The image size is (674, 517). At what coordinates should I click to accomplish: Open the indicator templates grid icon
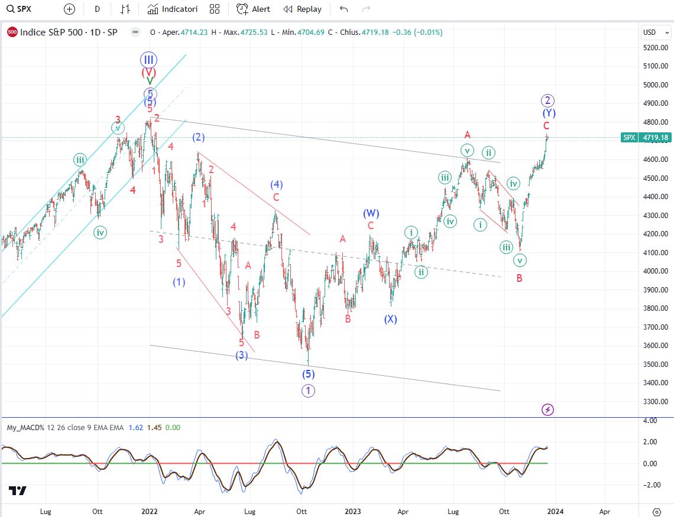click(215, 9)
